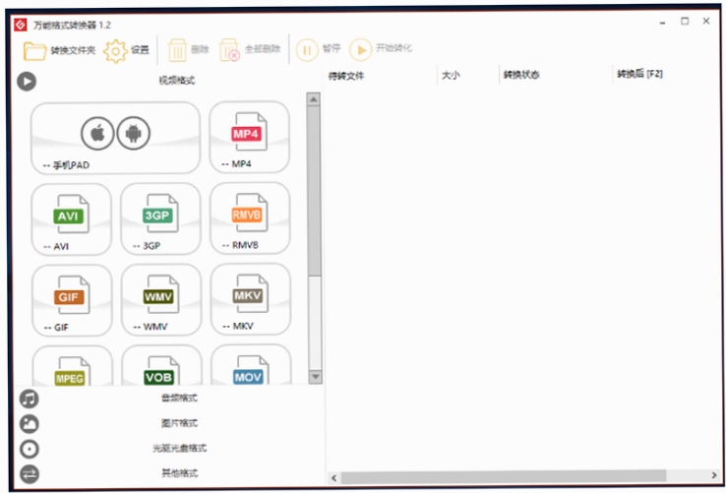Choose the MOV format icon

tap(251, 370)
